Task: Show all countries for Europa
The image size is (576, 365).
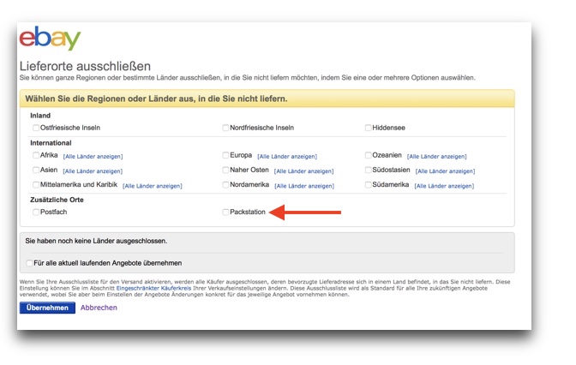Action: point(287,157)
